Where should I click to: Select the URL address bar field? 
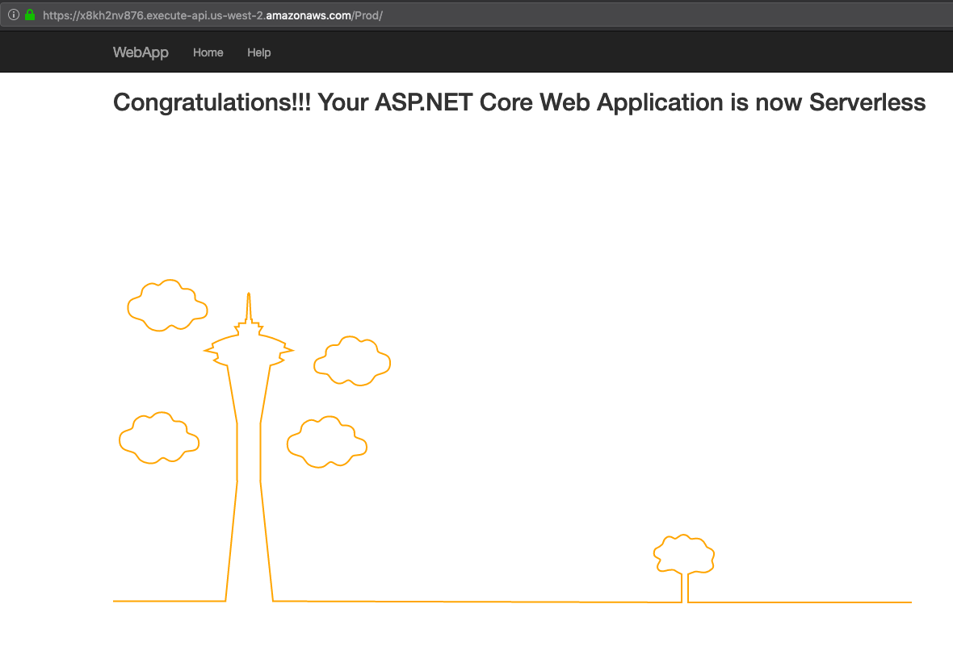pos(476,15)
